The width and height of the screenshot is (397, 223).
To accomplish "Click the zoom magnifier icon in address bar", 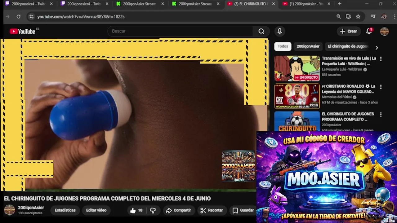I will click(x=339, y=17).
